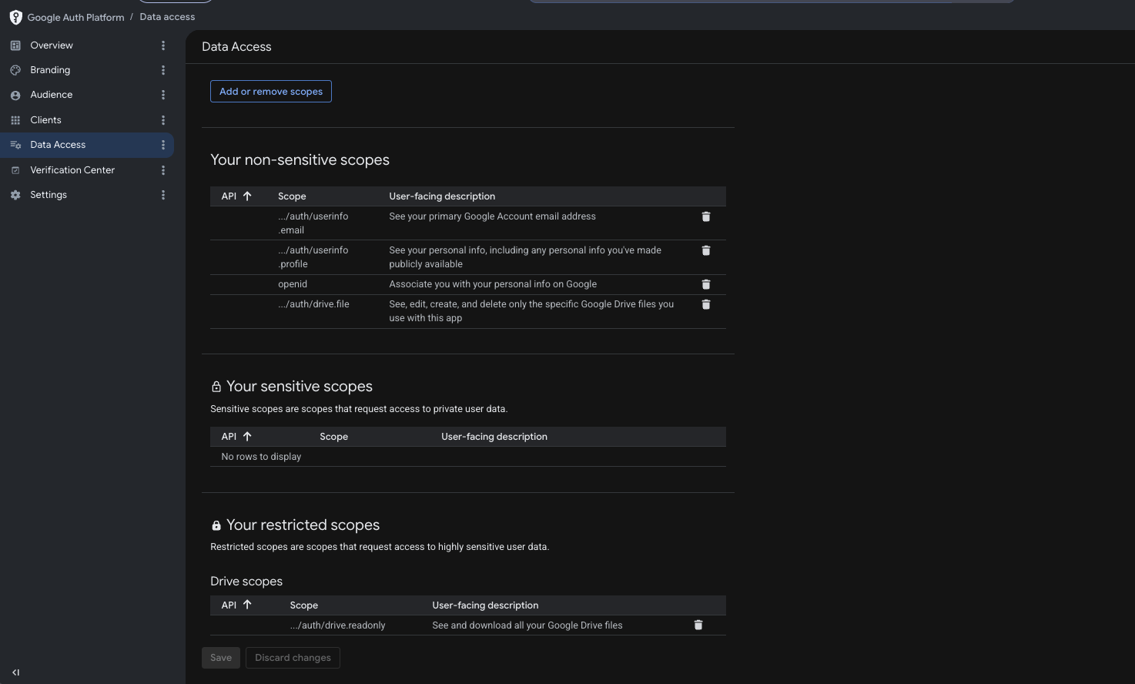1135x684 pixels.
Task: Click 'Associate you with your personal info' description
Action: (493, 284)
